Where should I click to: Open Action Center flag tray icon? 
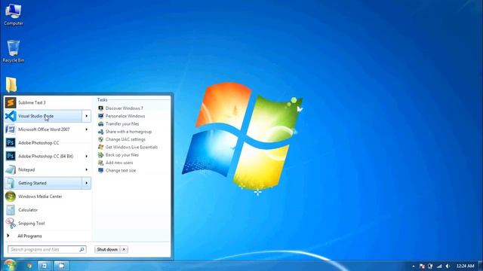pyautogui.click(x=423, y=266)
